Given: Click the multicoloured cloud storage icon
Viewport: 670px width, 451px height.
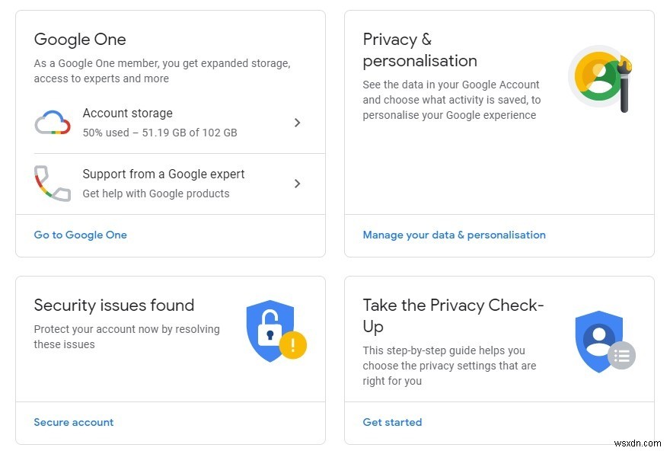Looking at the screenshot, I should [52, 123].
